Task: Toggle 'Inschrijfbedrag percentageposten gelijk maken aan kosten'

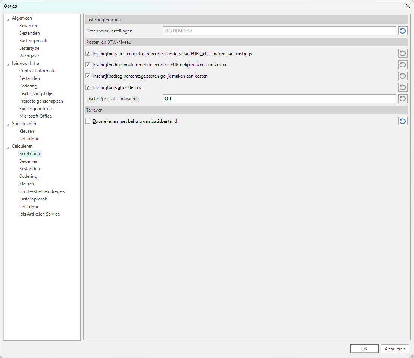Action: coord(88,76)
